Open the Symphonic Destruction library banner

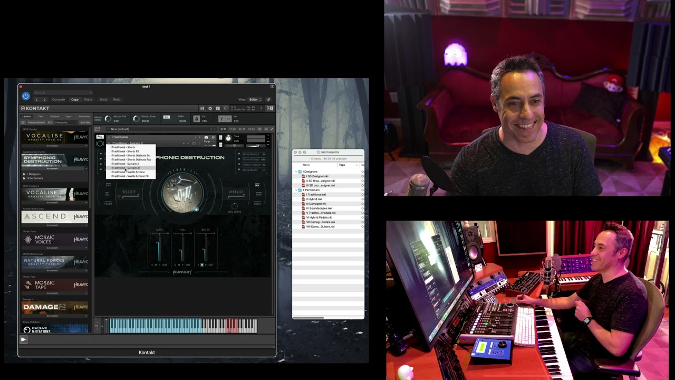(x=55, y=159)
